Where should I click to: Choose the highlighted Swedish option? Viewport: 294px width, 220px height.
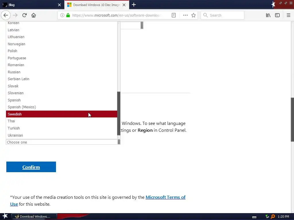pos(62,114)
